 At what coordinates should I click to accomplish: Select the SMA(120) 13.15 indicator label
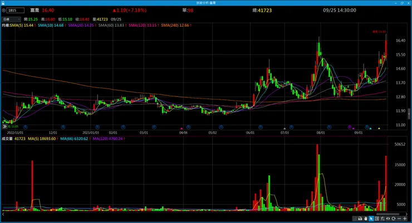[144, 26]
